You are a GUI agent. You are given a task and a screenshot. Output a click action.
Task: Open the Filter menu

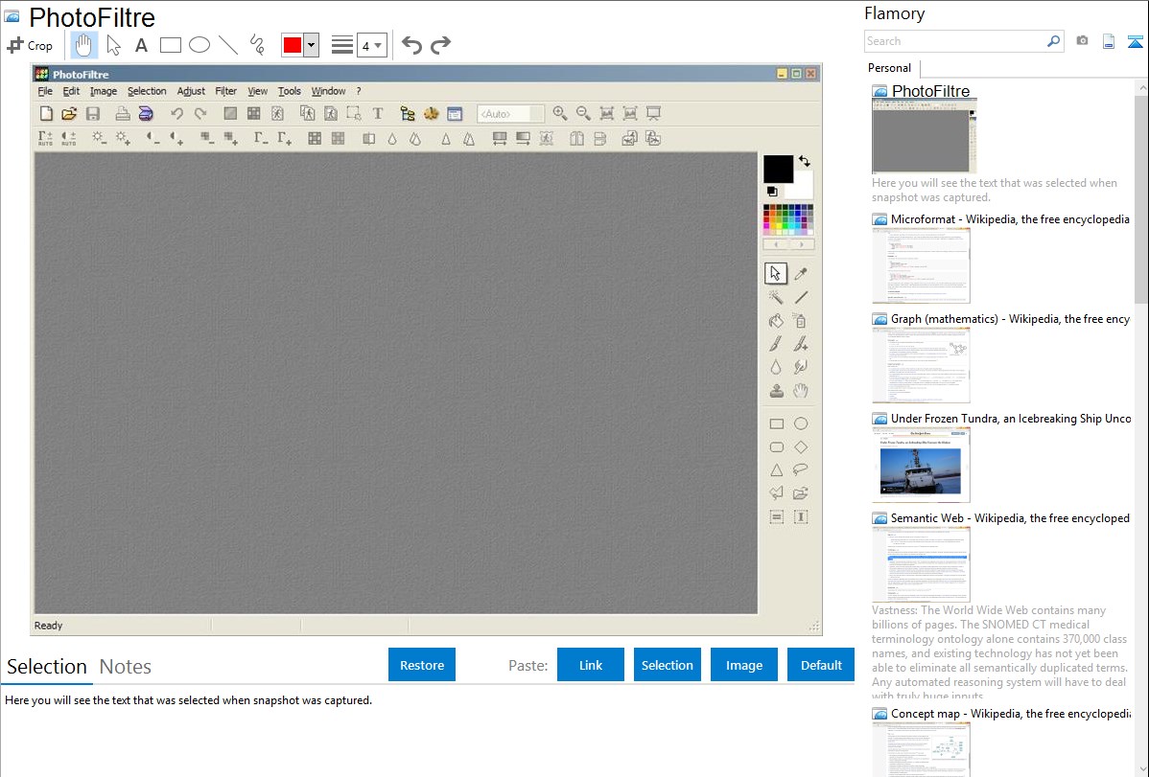click(225, 91)
